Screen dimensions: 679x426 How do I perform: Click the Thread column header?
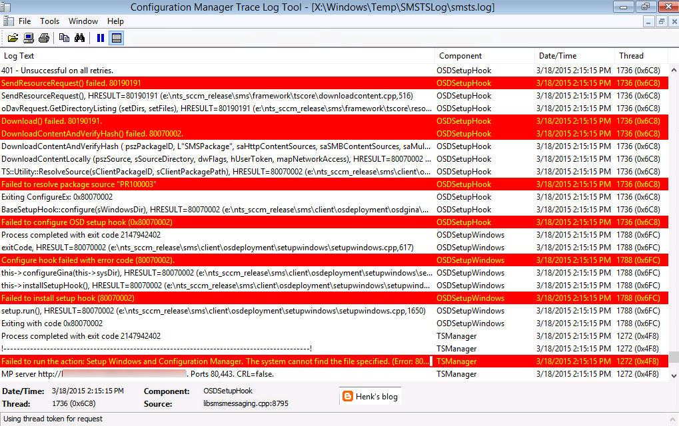pos(641,56)
